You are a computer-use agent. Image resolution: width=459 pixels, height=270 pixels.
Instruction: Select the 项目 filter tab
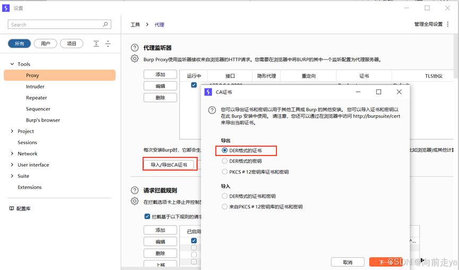coord(72,43)
